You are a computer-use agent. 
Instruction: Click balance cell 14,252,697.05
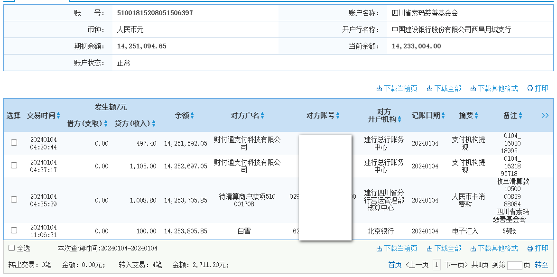coord(186,166)
